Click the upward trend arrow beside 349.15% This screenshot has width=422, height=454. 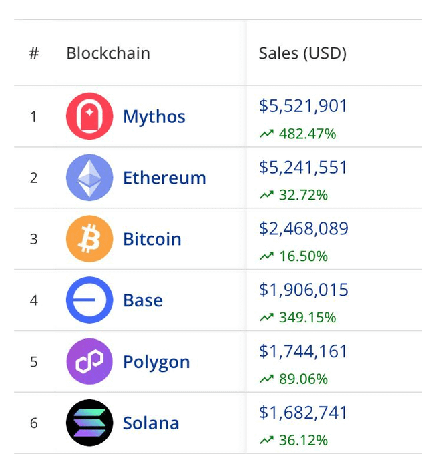pyautogui.click(x=266, y=318)
